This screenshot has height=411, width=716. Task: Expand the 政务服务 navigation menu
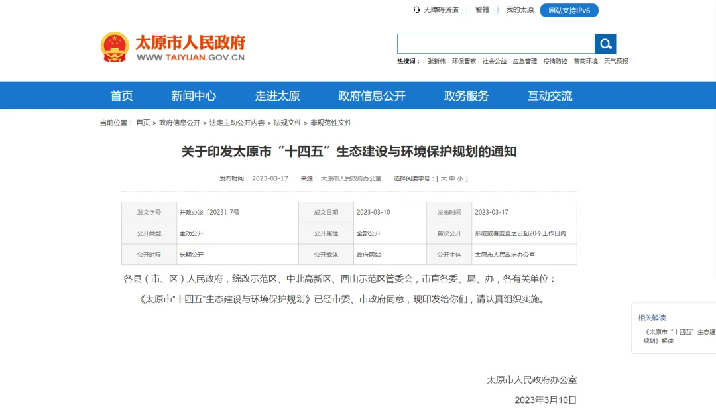click(466, 95)
